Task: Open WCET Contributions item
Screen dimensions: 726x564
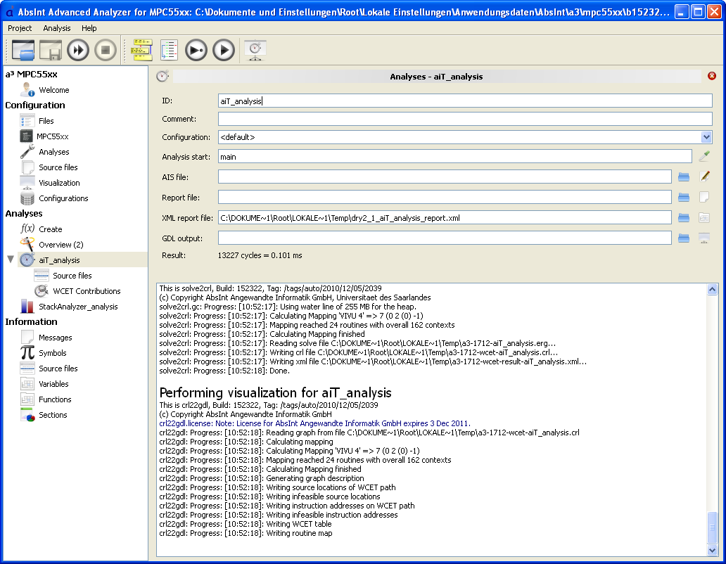Action: point(87,291)
